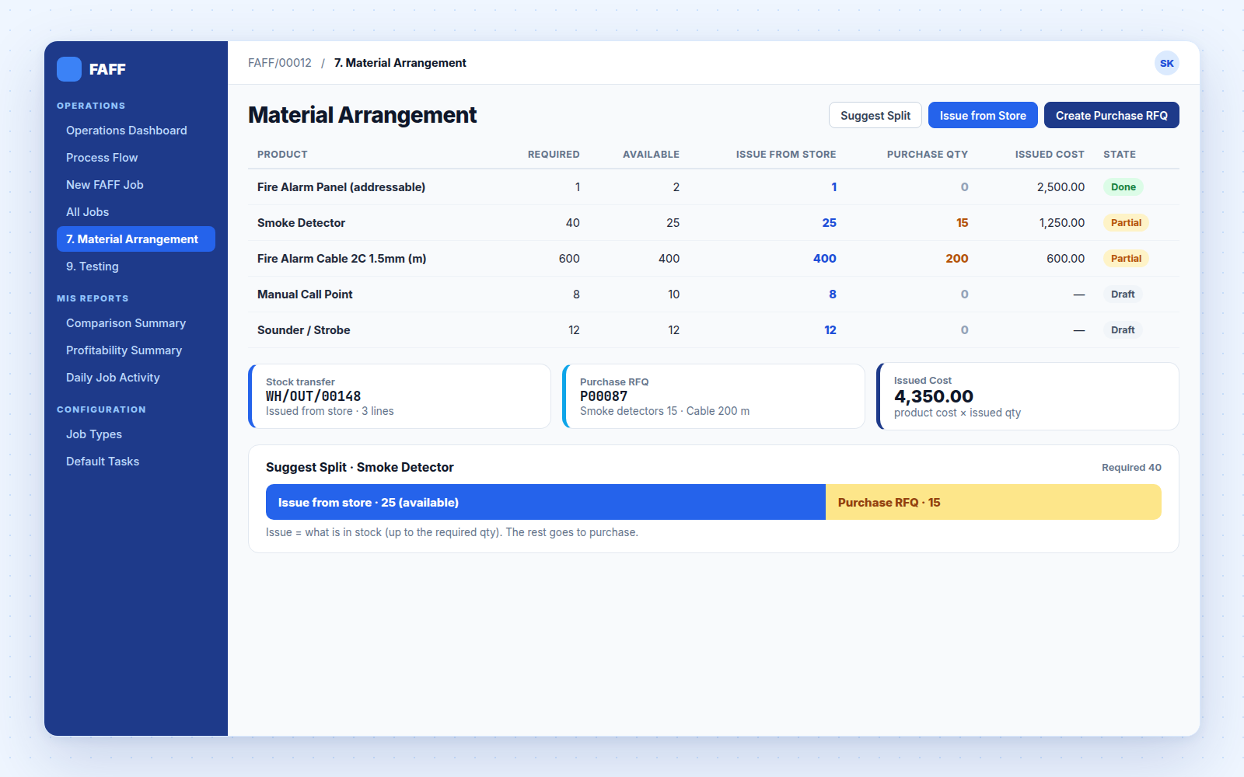The image size is (1244, 777).
Task: Click blue Issue from store bar segment
Action: (546, 503)
